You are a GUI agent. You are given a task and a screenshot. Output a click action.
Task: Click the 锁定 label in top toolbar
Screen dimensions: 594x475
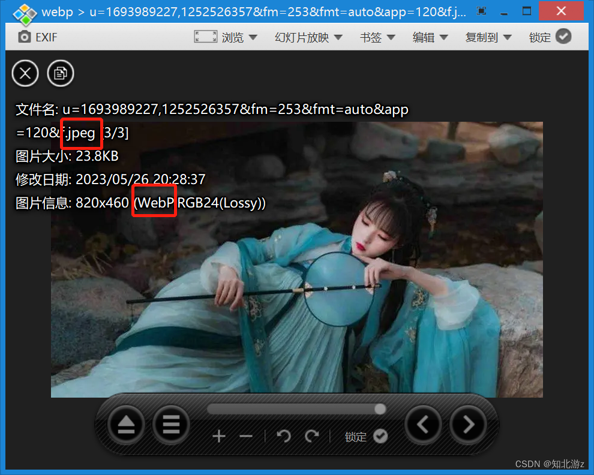(540, 37)
